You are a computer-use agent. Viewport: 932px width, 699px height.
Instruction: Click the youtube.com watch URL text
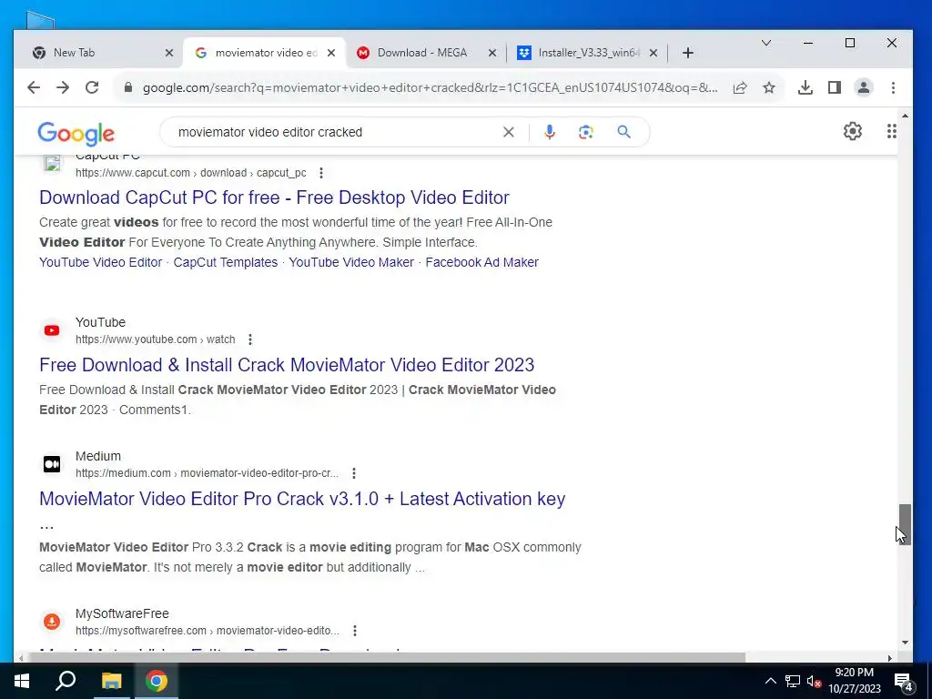[x=155, y=339]
